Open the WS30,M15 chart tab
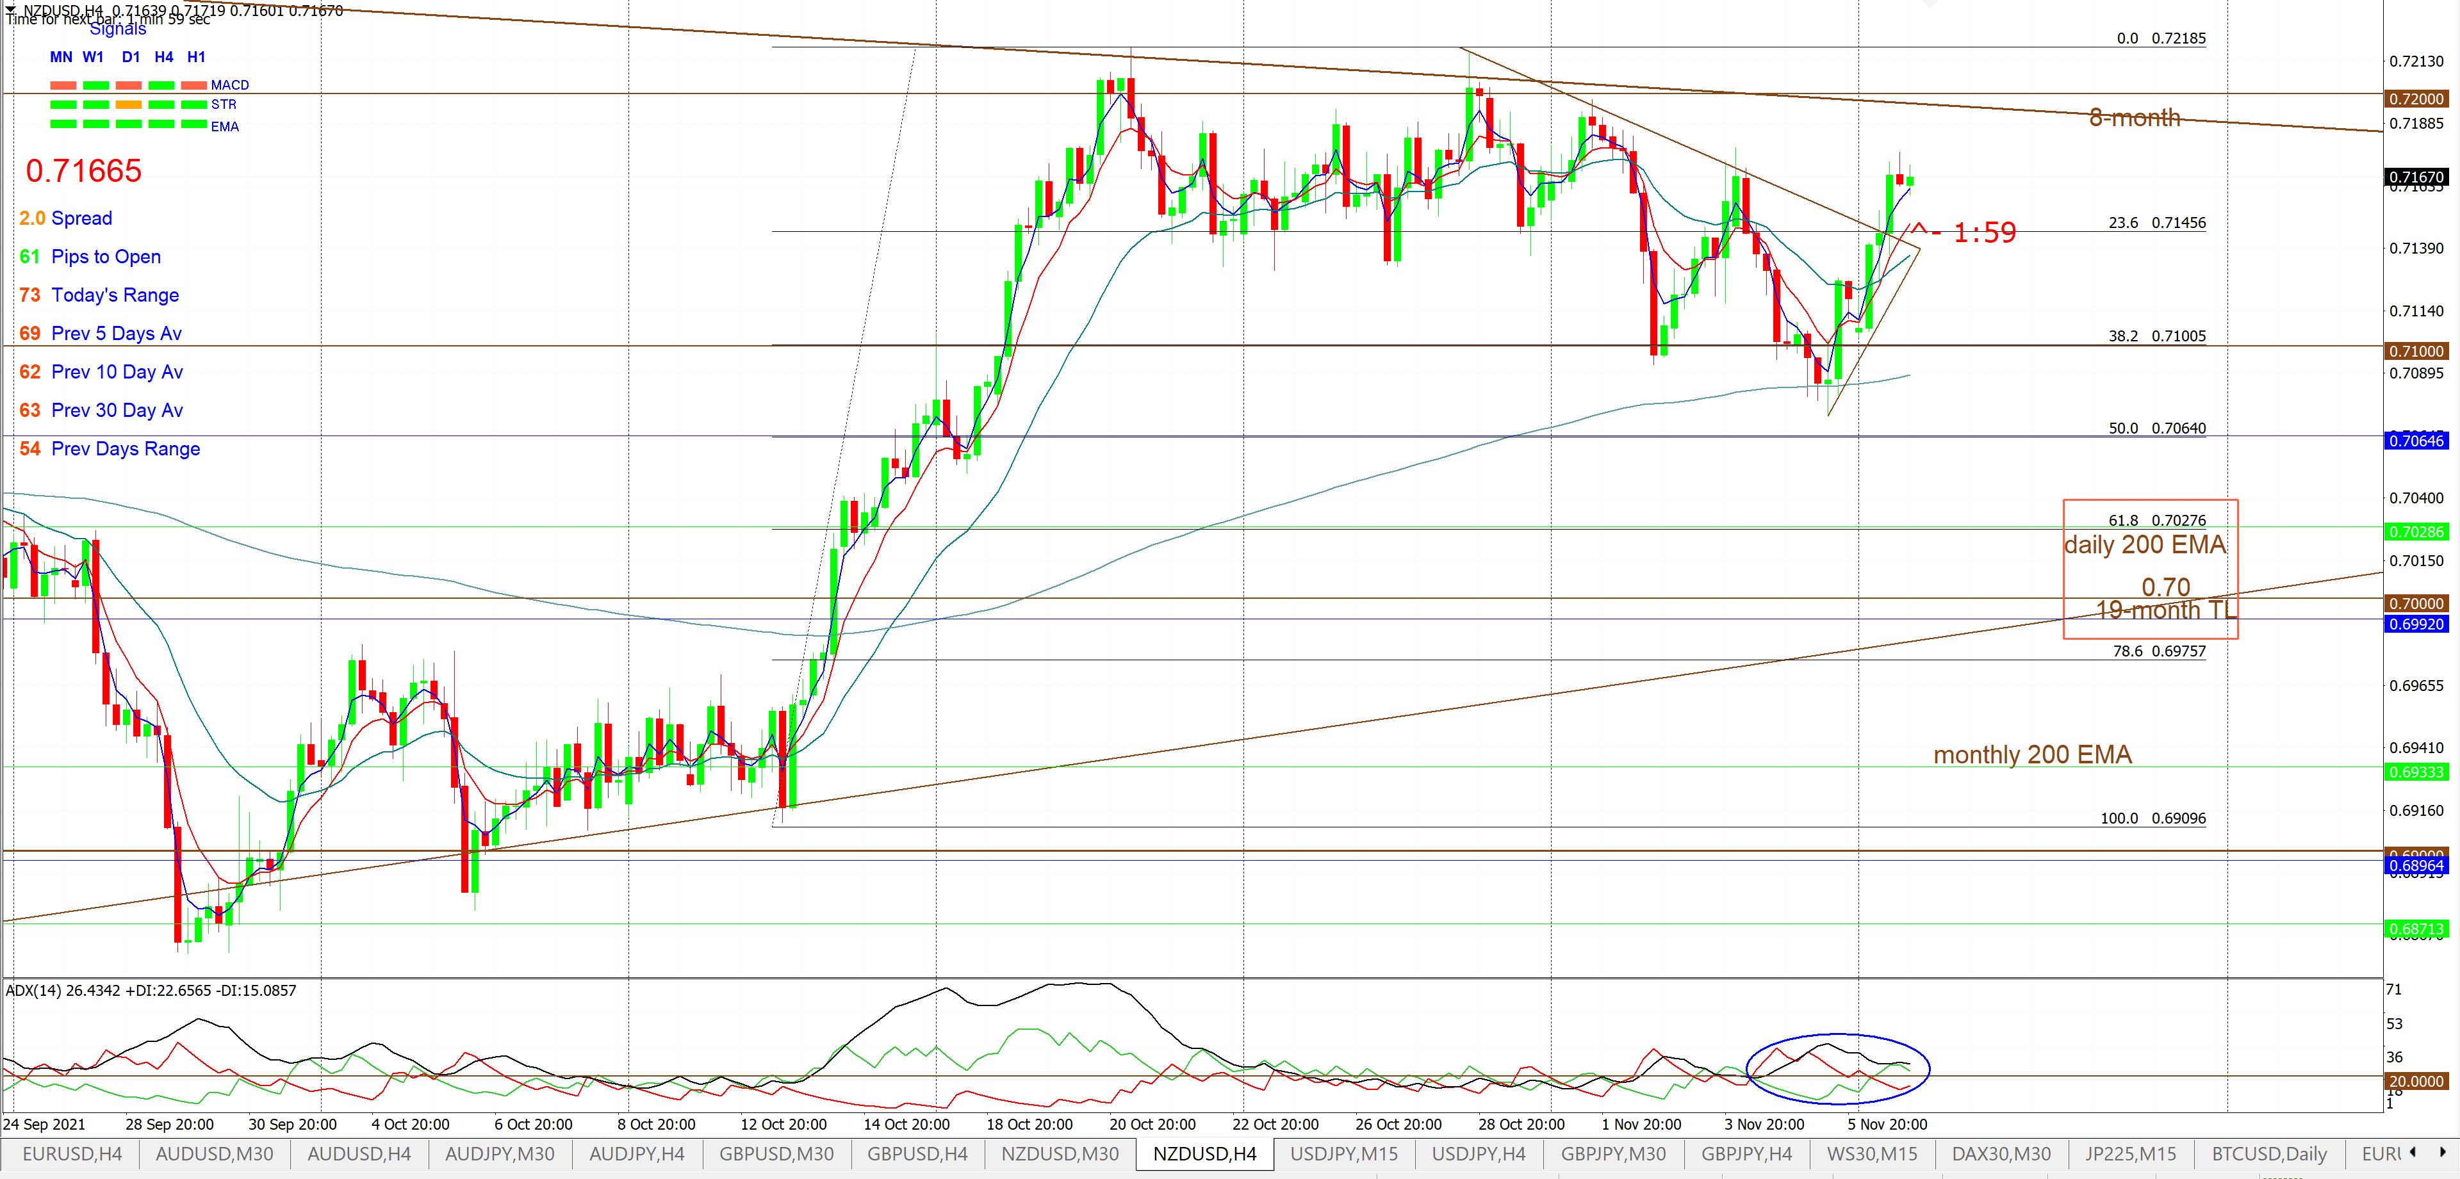 [1872, 1153]
